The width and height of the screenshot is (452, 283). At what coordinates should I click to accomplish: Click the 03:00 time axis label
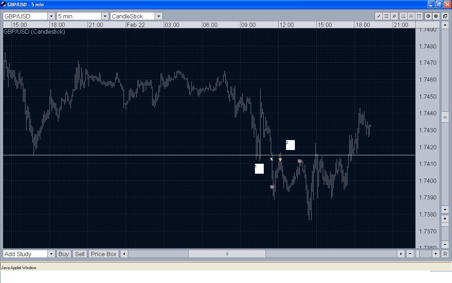pos(172,25)
